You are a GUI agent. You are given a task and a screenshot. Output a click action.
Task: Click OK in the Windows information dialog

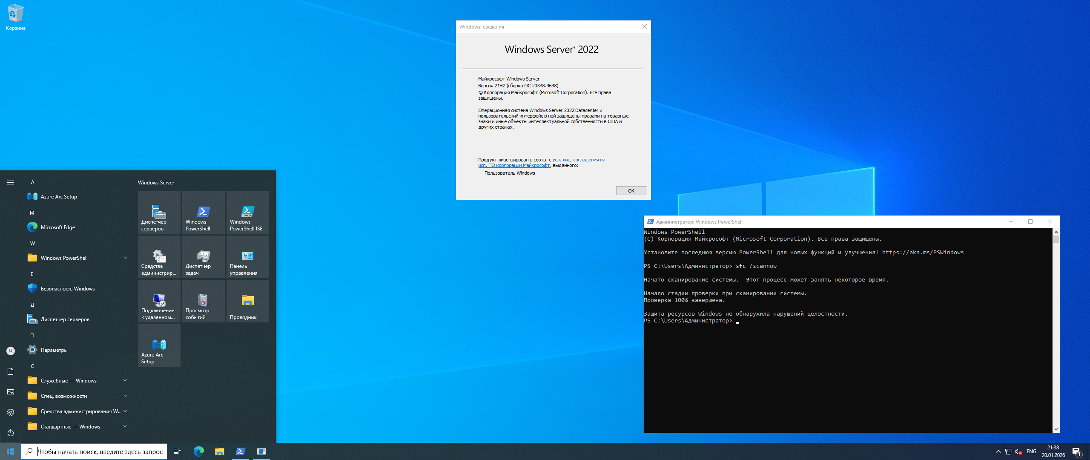631,191
